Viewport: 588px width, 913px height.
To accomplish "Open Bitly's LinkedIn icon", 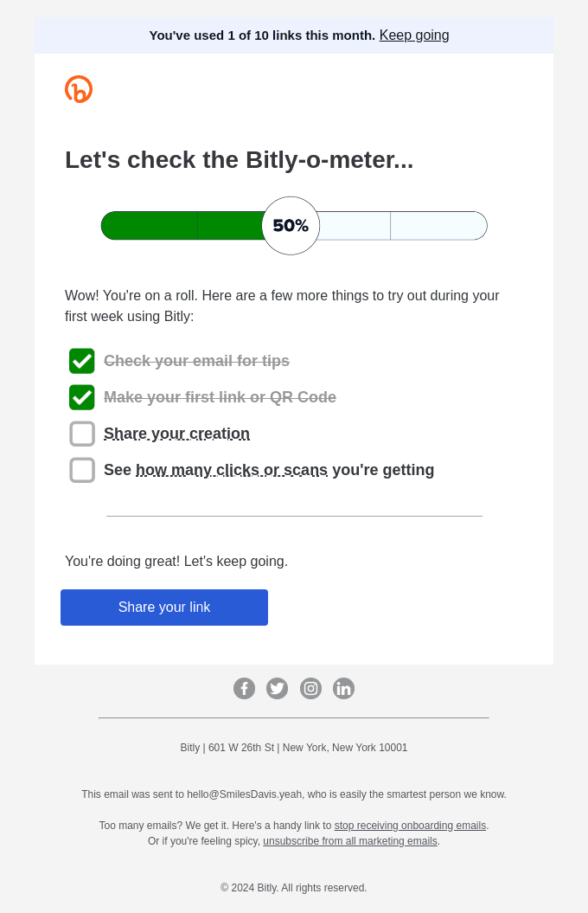I will click(343, 689).
